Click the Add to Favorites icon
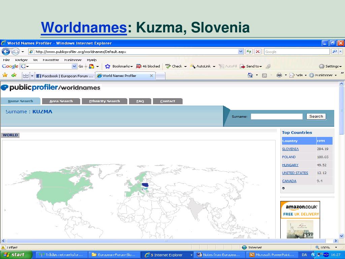This screenshot has width=345, height=259. pos(14,75)
